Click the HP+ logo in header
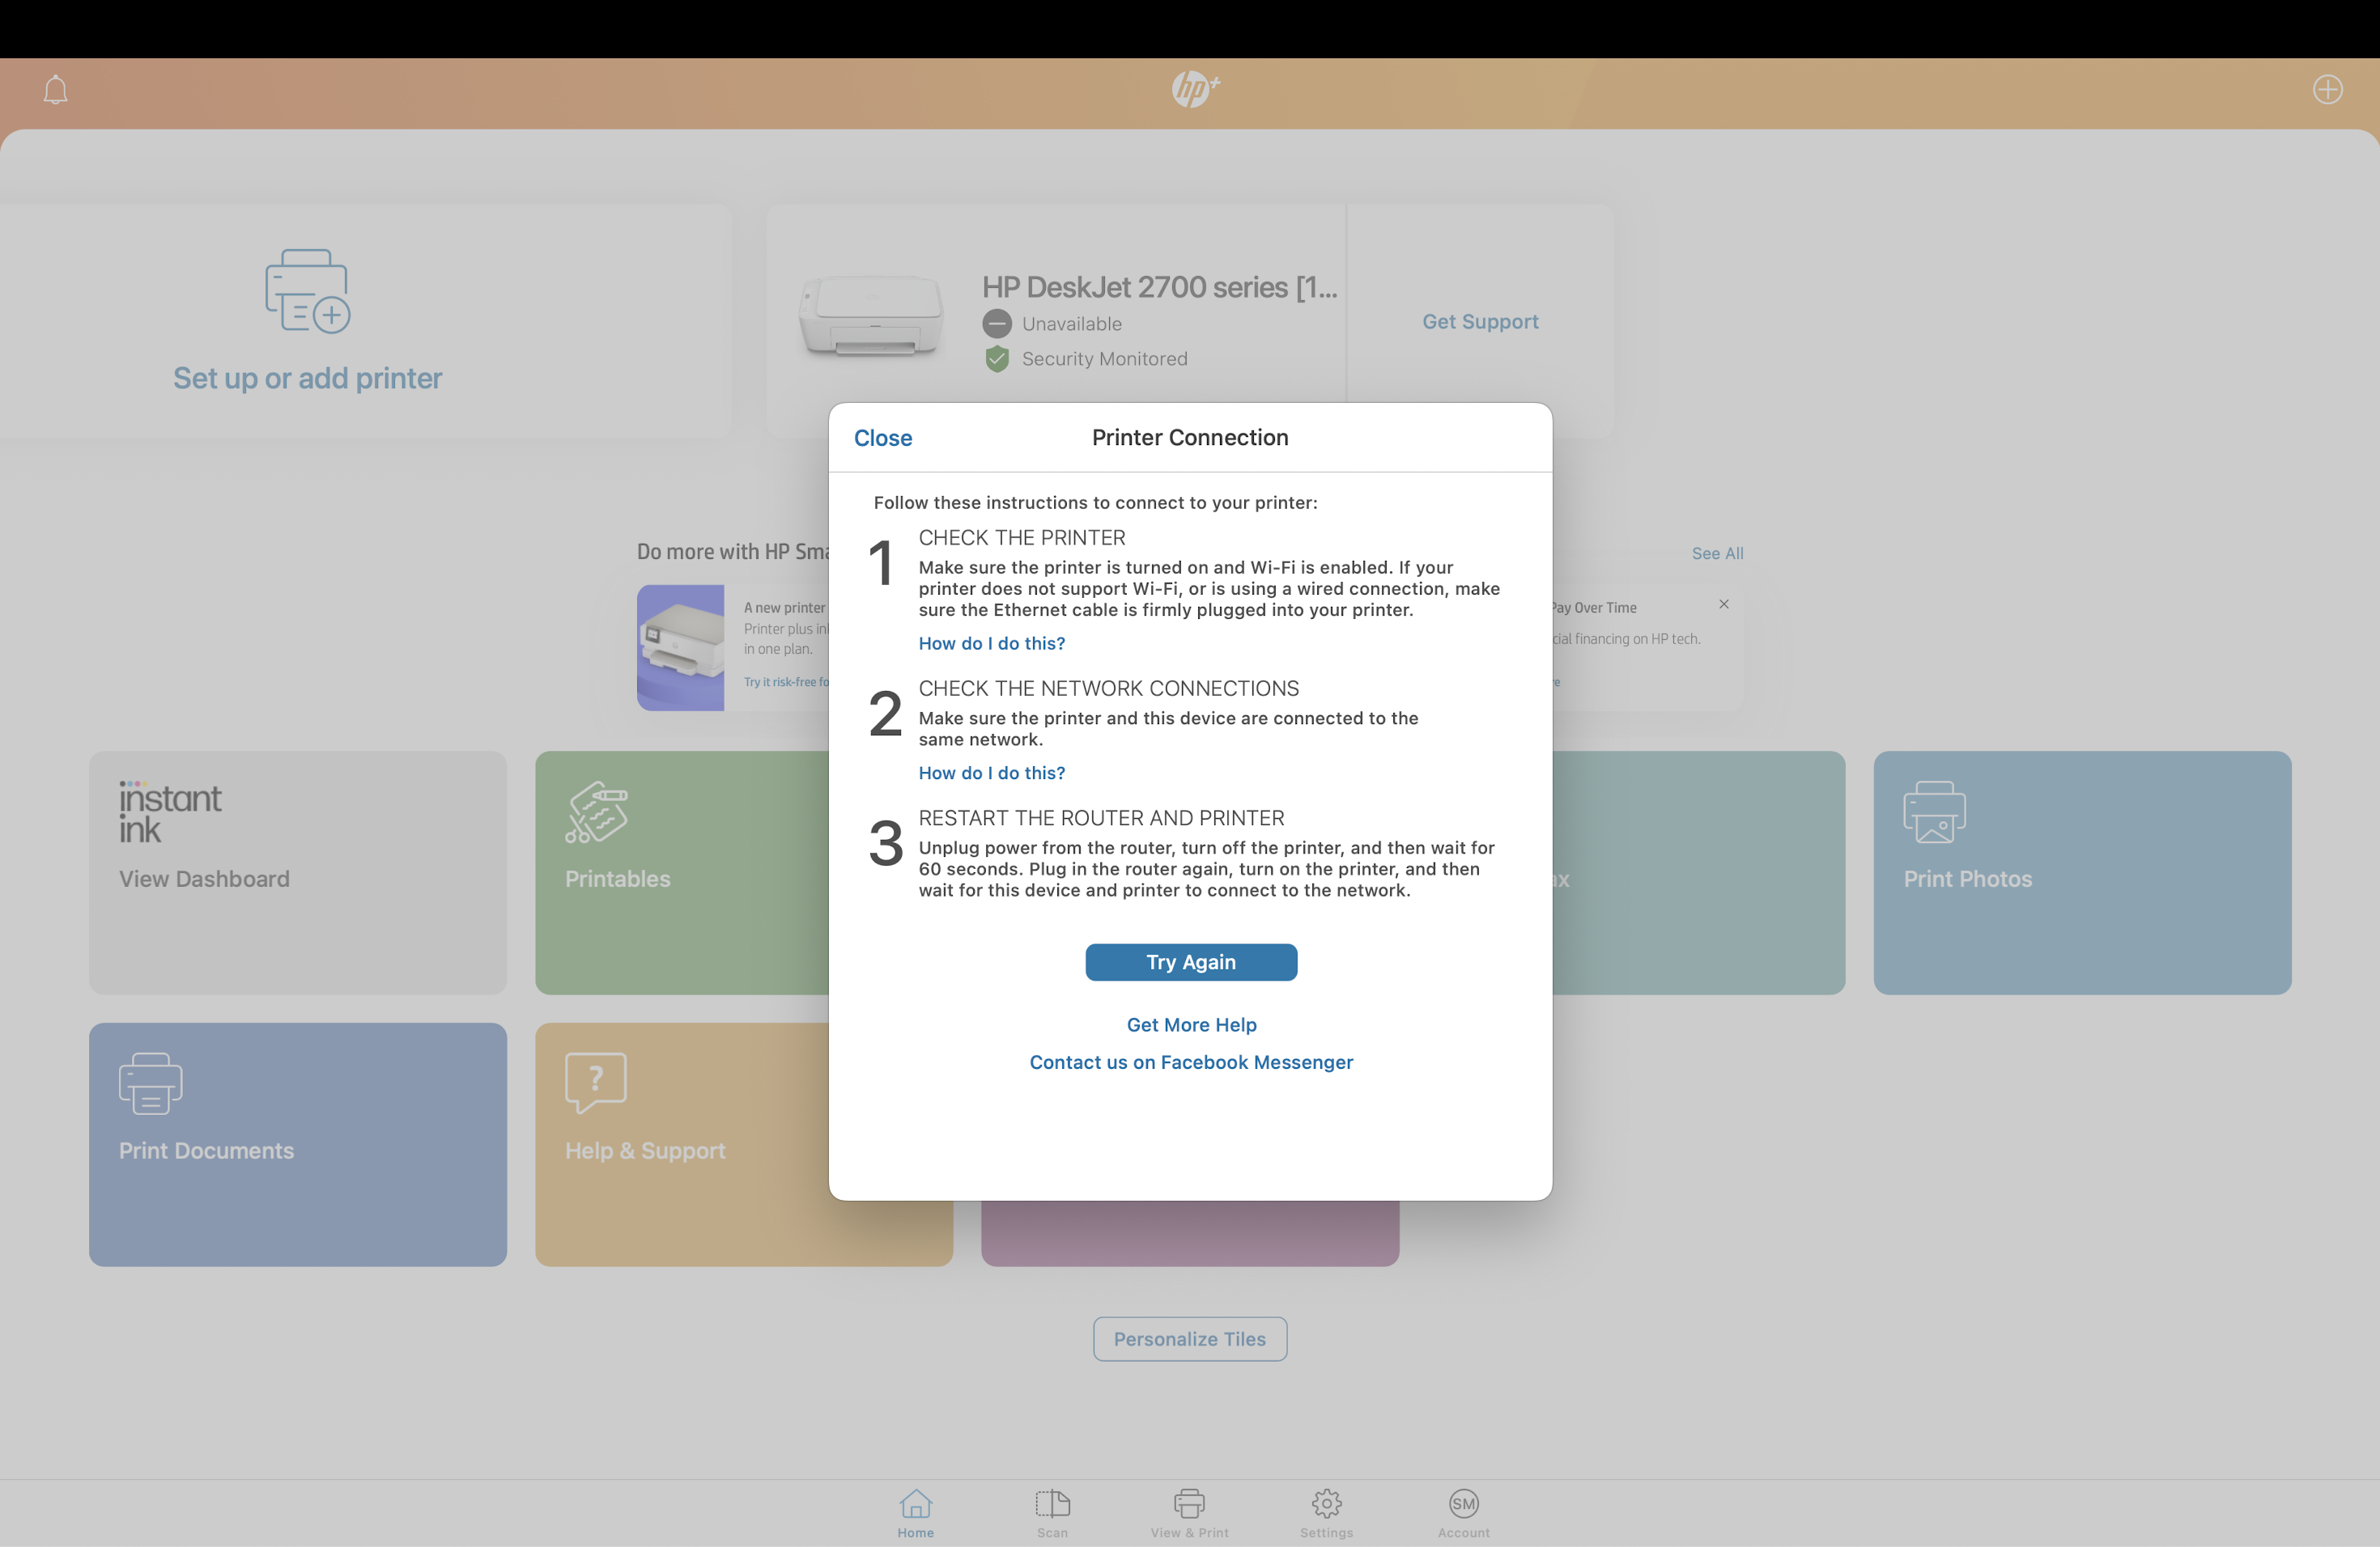 [1195, 90]
